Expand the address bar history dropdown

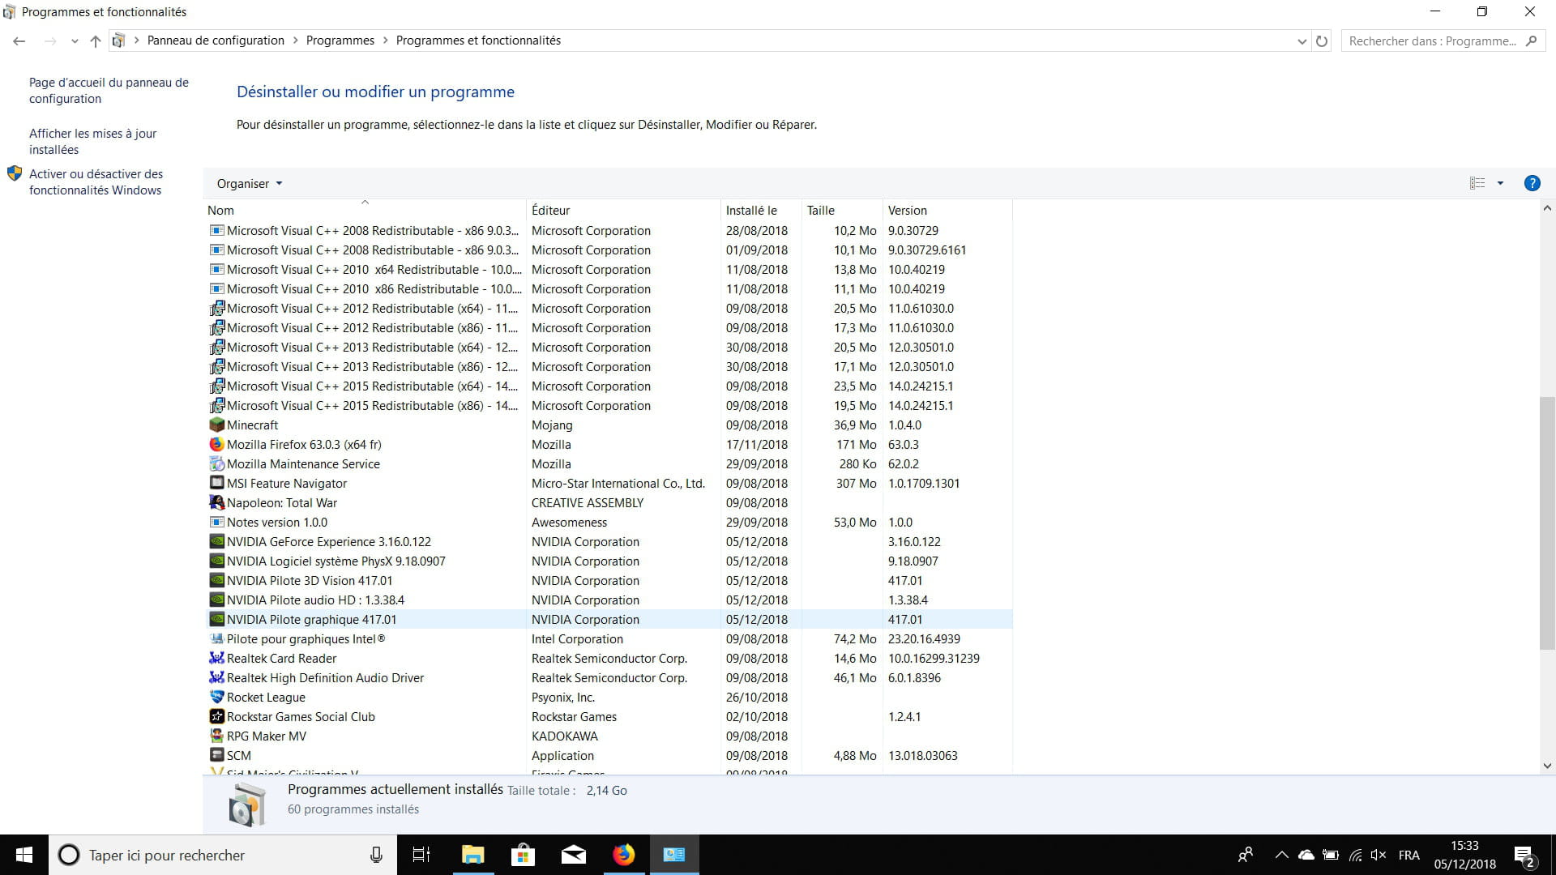(1302, 41)
